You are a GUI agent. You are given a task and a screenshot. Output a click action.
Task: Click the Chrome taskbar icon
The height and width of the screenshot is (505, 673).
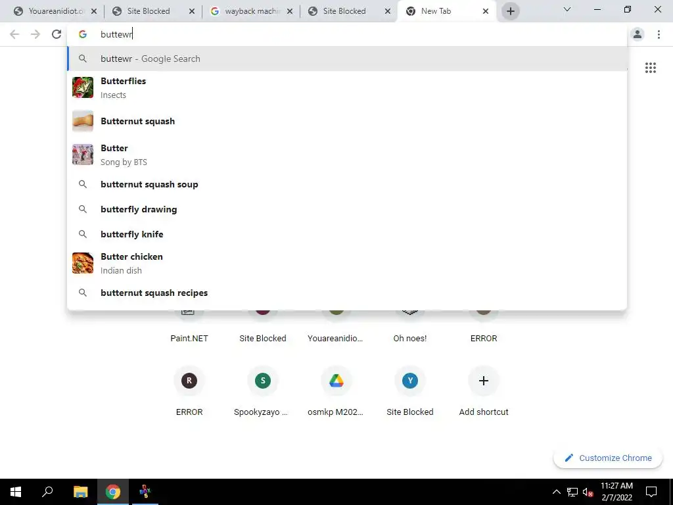(x=113, y=492)
